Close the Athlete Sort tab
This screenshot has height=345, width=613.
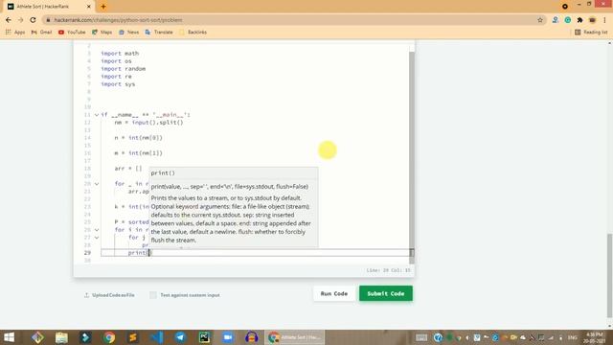tap(89, 7)
